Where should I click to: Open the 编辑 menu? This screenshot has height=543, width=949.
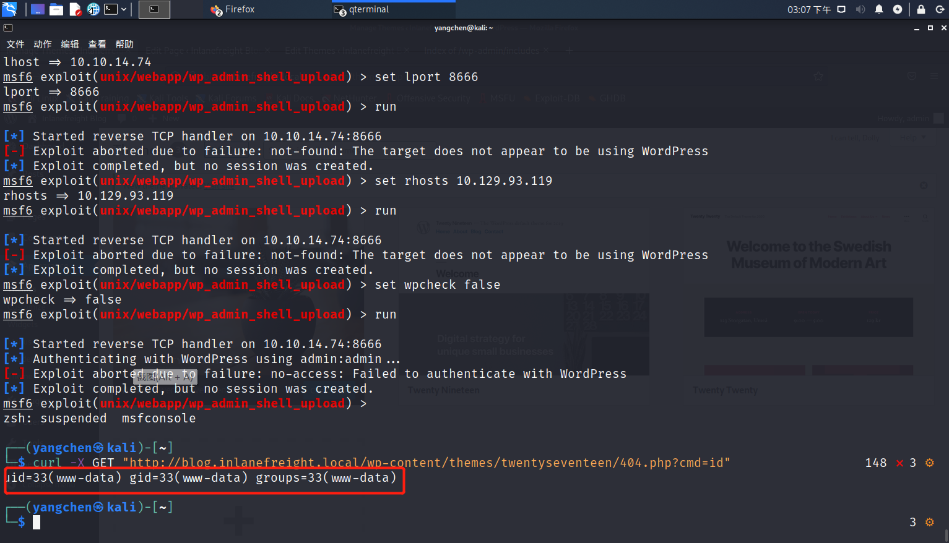70,45
